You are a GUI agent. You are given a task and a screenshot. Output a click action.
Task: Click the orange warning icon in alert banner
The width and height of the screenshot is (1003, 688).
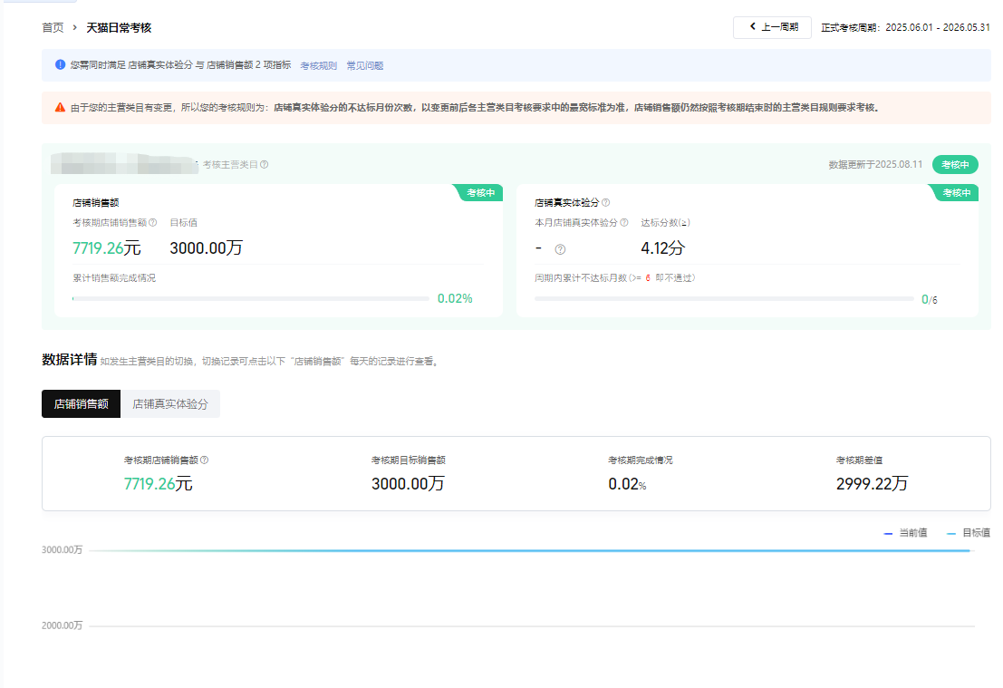[x=60, y=107]
